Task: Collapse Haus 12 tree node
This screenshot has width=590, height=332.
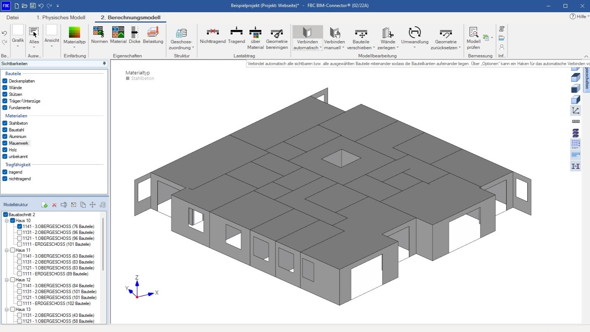Action: tap(7, 280)
